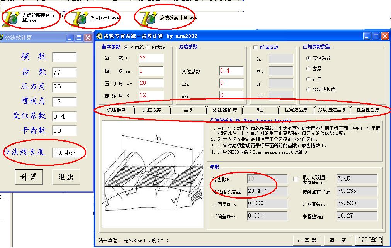Screen dimensions: 391x248
Task: Click the 未圆整k值 field
Action: pos(357,216)
